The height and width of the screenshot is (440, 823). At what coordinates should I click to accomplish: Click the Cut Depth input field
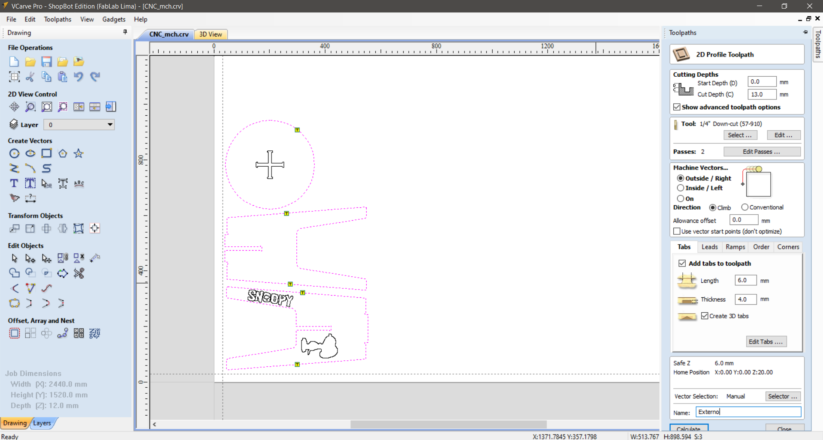click(762, 94)
